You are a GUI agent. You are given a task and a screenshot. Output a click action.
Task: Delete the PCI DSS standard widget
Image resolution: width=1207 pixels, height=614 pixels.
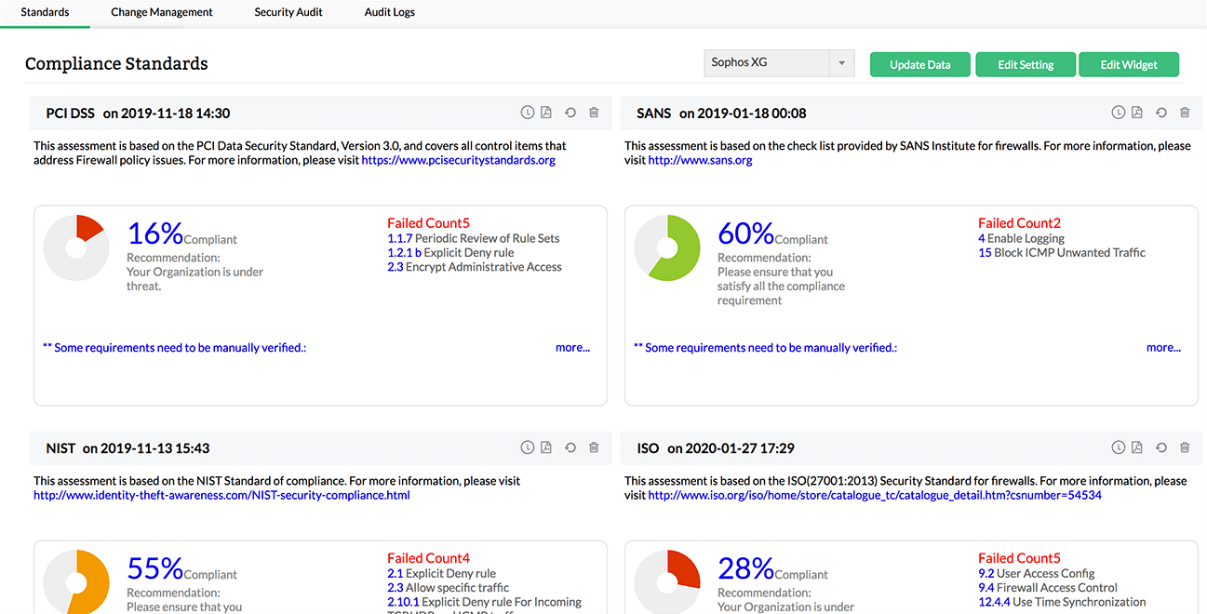tap(594, 113)
